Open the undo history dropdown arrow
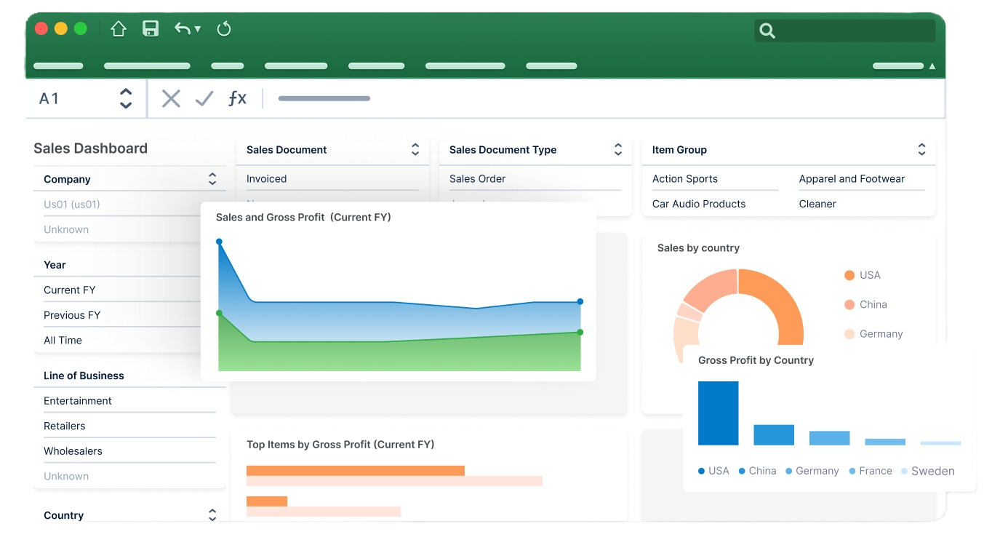 198,30
